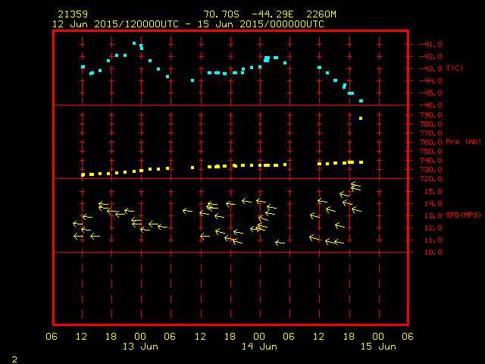Click the 00 hour label above 13 Jun
The width and height of the screenshot is (485, 364).
point(140,337)
